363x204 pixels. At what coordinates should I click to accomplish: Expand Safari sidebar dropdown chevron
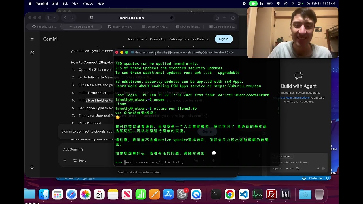coord(55,18)
